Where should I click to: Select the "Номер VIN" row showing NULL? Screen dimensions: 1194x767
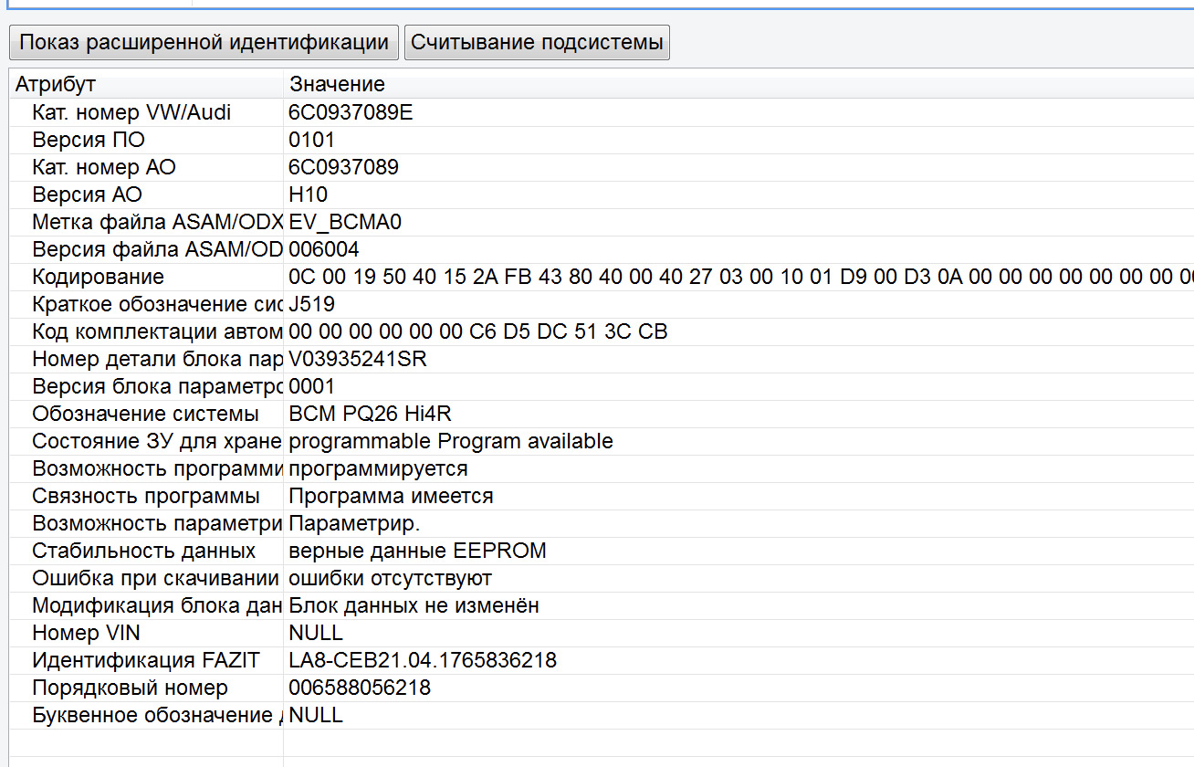click(183, 632)
